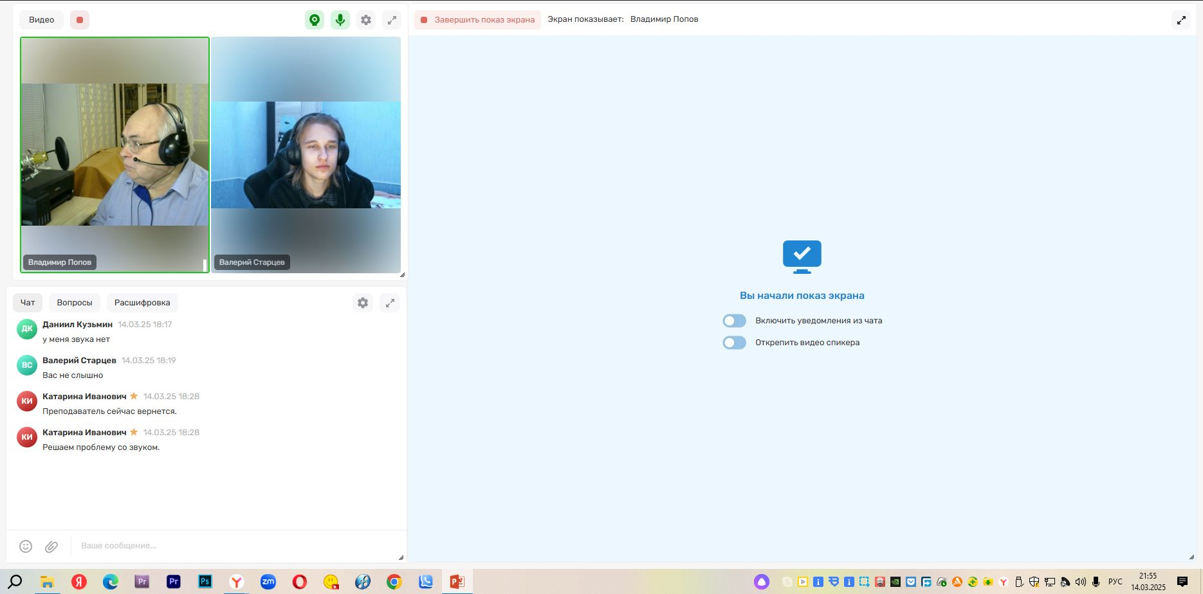Click the 'Видео' button
This screenshot has height=594, width=1203.
[x=42, y=20]
